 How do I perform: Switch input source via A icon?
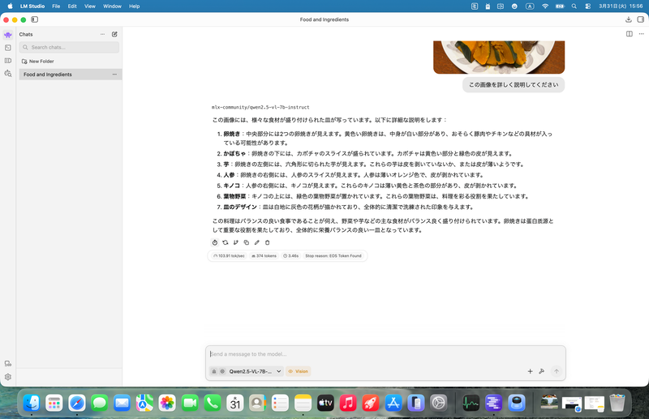click(x=530, y=6)
